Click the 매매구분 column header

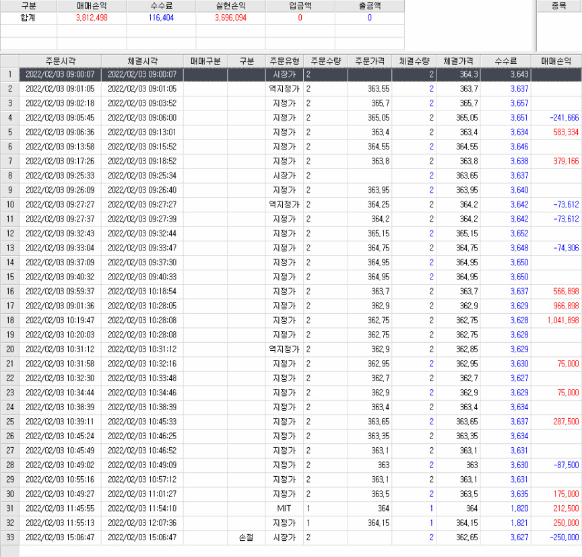pos(205,61)
